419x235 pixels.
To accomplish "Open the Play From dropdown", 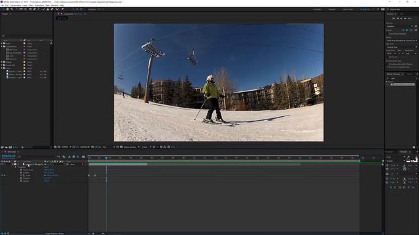I will coord(401,47).
